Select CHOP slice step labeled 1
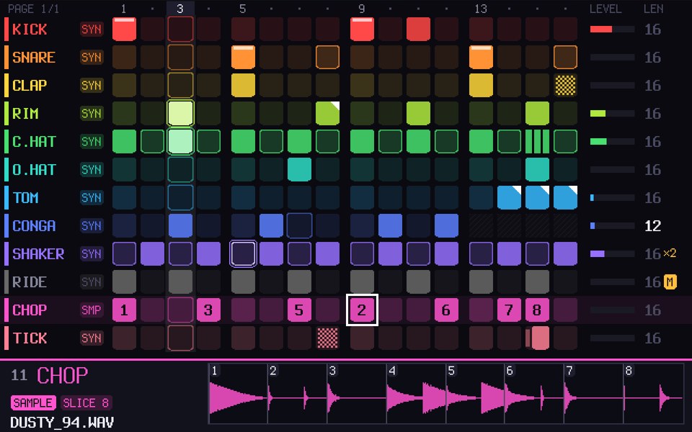 [x=124, y=310]
